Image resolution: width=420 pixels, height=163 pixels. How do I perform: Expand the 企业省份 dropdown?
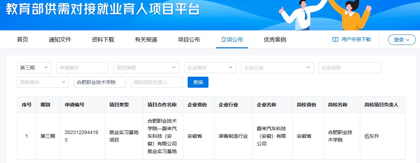(210, 68)
